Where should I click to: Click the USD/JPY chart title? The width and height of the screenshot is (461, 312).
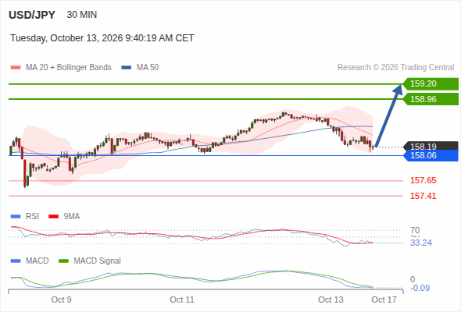32,15
